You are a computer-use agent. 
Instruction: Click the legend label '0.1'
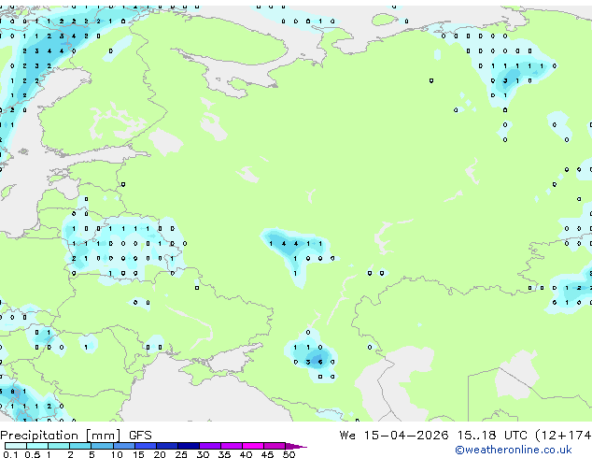pos(10,454)
